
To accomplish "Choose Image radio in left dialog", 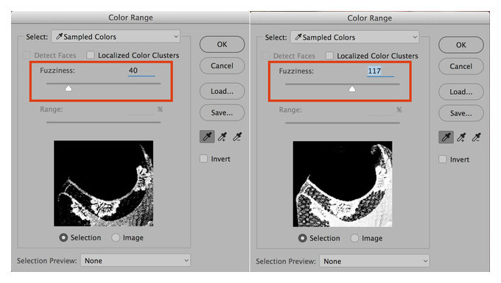I will pos(116,237).
